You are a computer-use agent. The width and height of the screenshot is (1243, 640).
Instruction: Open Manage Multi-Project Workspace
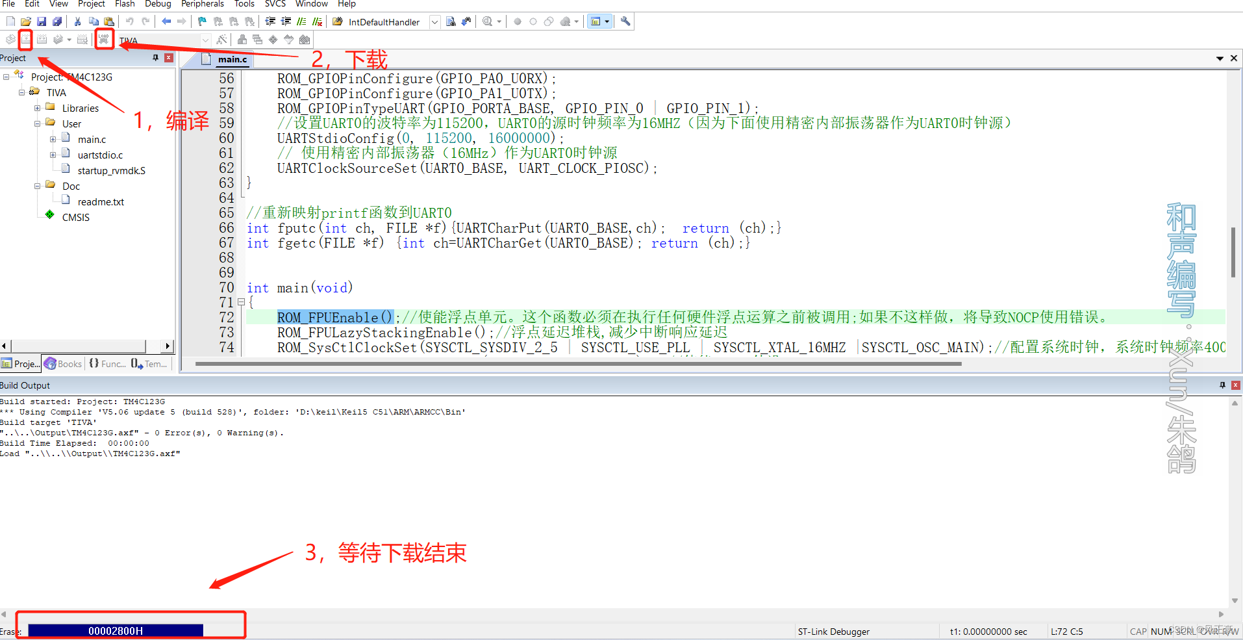pyautogui.click(x=257, y=40)
